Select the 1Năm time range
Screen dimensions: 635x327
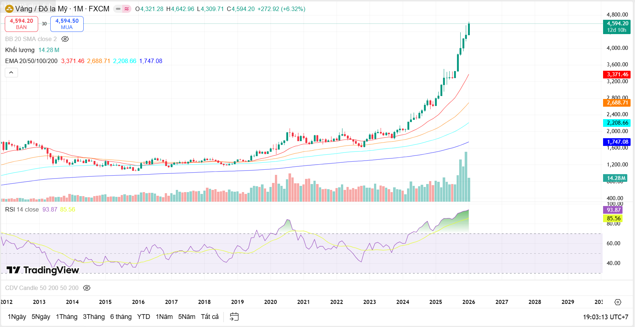tap(164, 317)
